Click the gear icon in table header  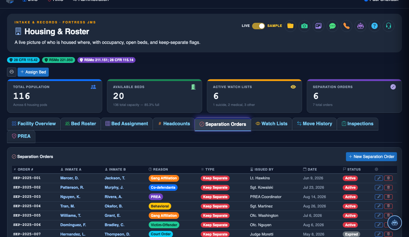(376, 169)
